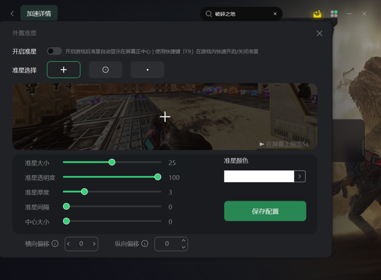
Task: Click the search magnifier icon
Action: [x=208, y=14]
